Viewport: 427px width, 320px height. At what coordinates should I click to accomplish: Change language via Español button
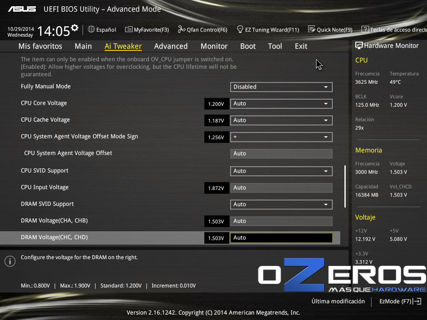click(x=102, y=30)
